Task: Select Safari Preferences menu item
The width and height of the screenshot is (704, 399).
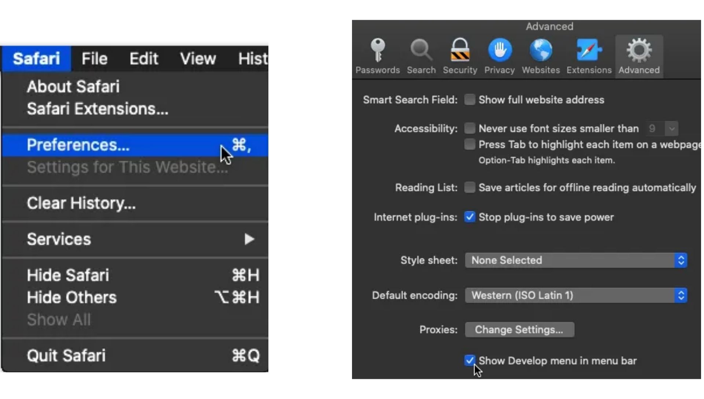Action: coord(78,145)
